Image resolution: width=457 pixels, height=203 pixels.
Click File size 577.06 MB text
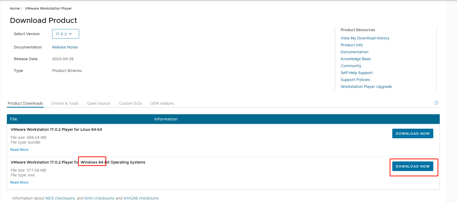(x=28, y=170)
